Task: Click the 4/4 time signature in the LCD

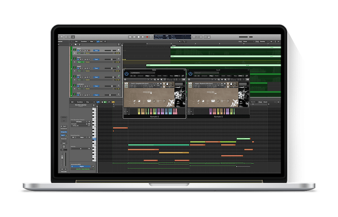Action: point(167,36)
